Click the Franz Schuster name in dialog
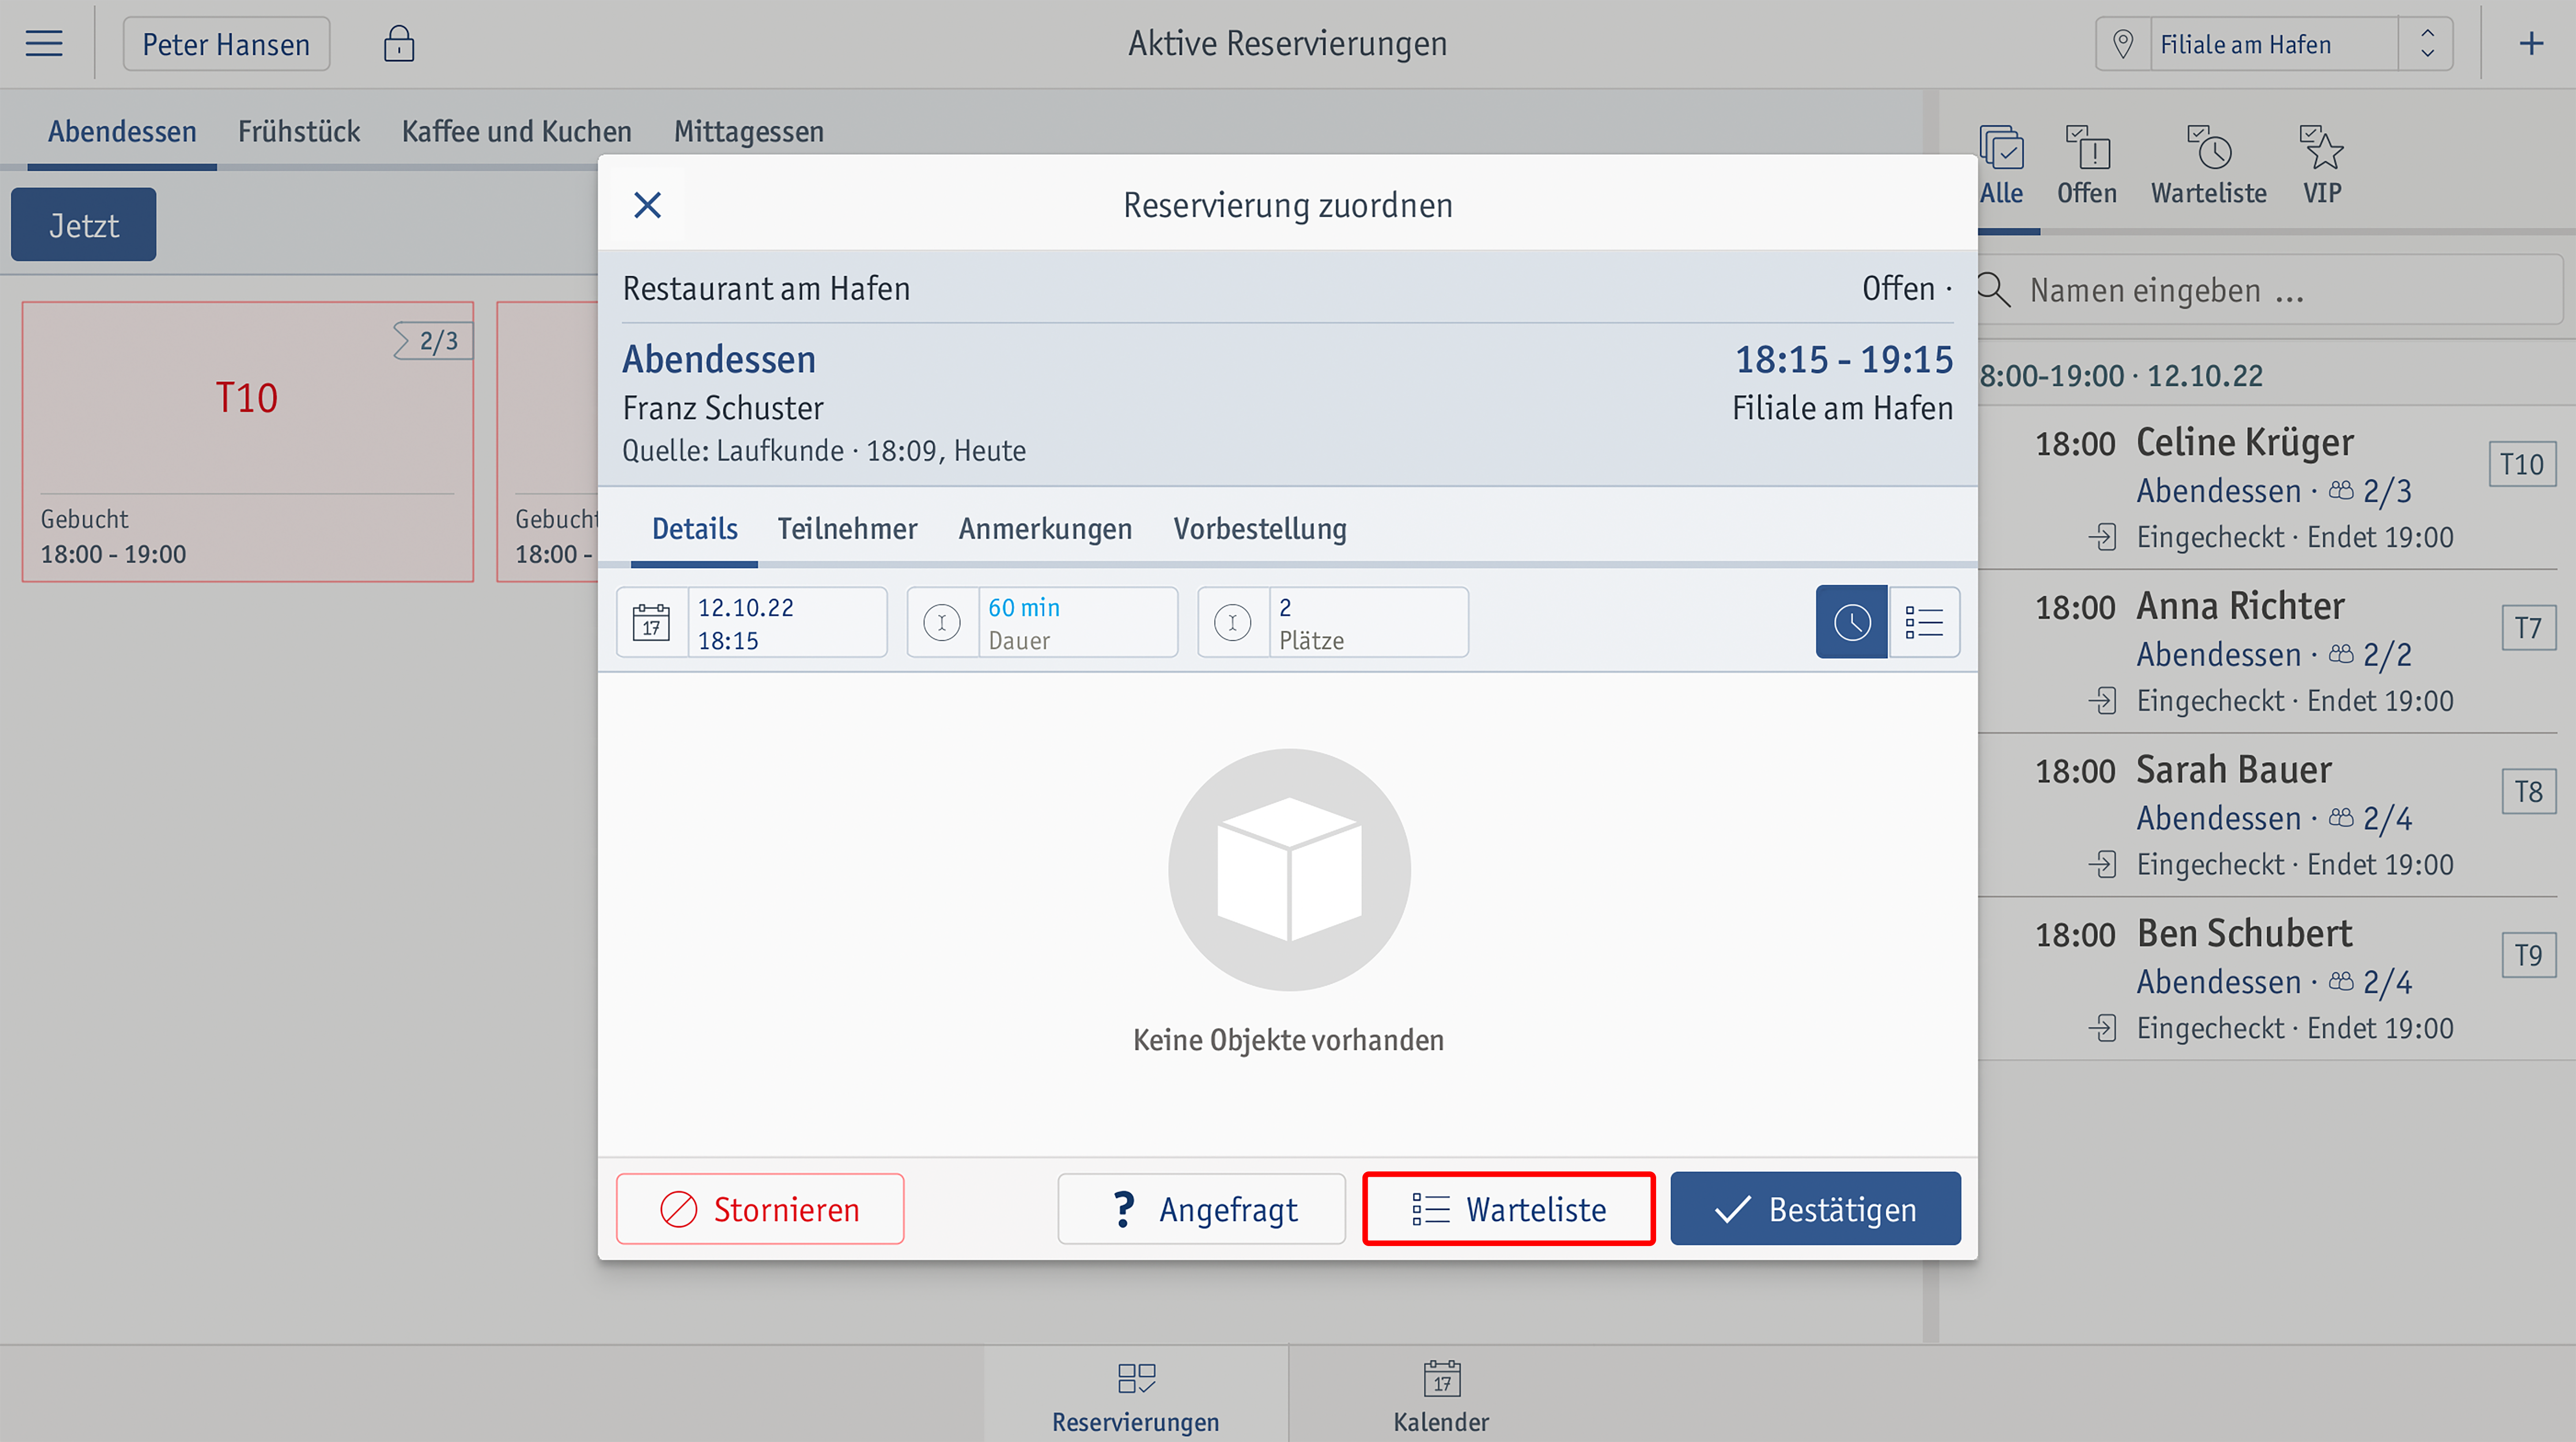2576x1442 pixels. [x=723, y=408]
